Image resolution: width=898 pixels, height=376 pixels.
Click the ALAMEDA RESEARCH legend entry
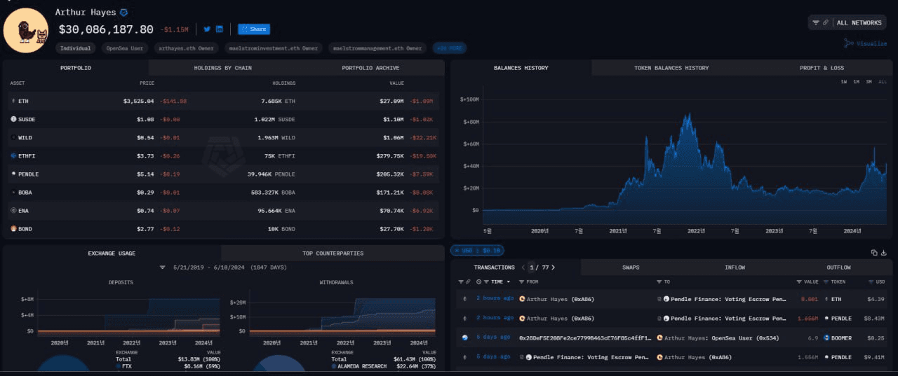click(357, 366)
